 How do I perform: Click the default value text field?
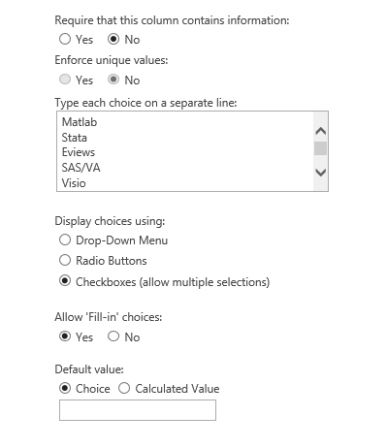tap(138, 410)
